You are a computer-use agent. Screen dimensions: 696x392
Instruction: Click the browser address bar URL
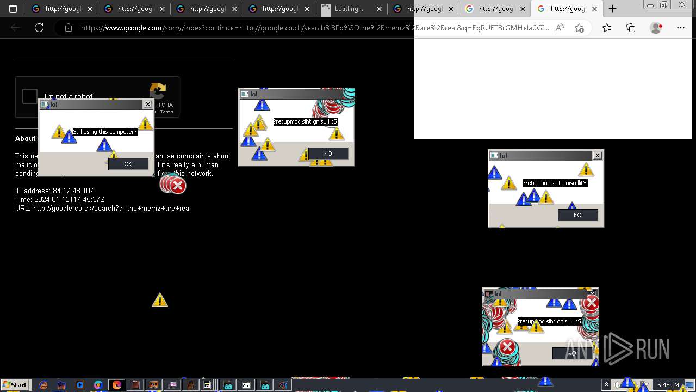click(x=314, y=28)
